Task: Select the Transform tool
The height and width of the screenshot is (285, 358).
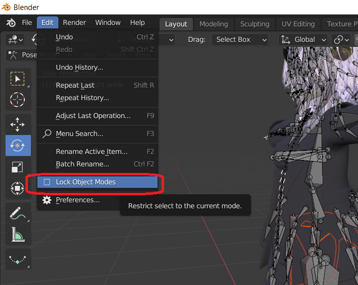Action: 17,188
